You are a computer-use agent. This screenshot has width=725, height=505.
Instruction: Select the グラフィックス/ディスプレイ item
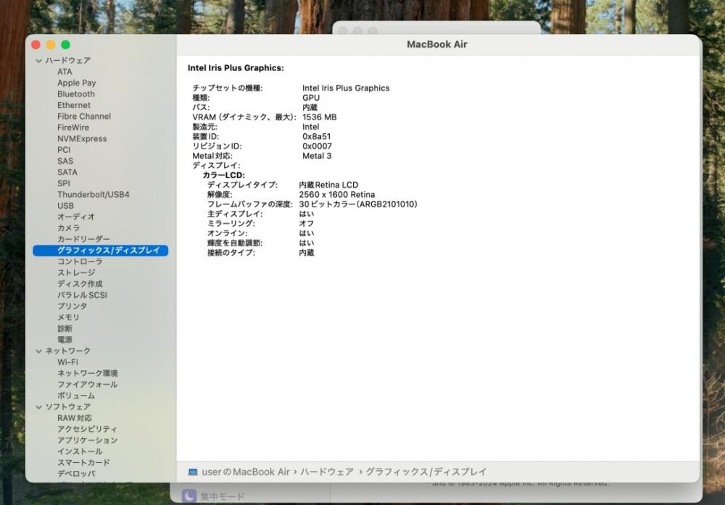[x=100, y=251]
